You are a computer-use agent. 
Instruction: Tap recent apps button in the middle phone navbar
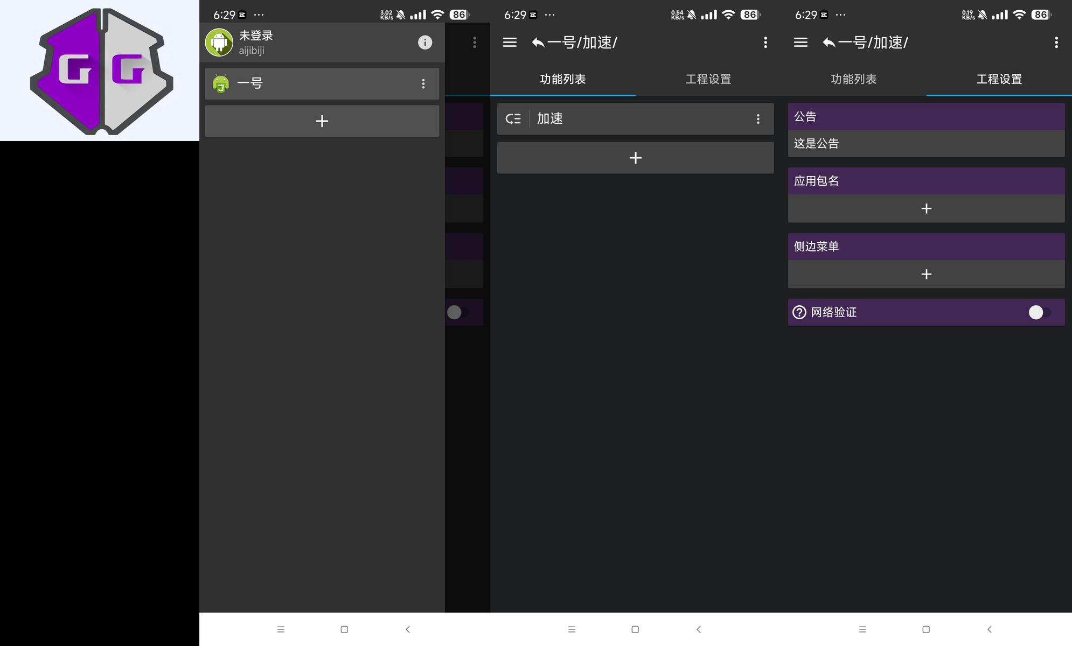tap(572, 629)
